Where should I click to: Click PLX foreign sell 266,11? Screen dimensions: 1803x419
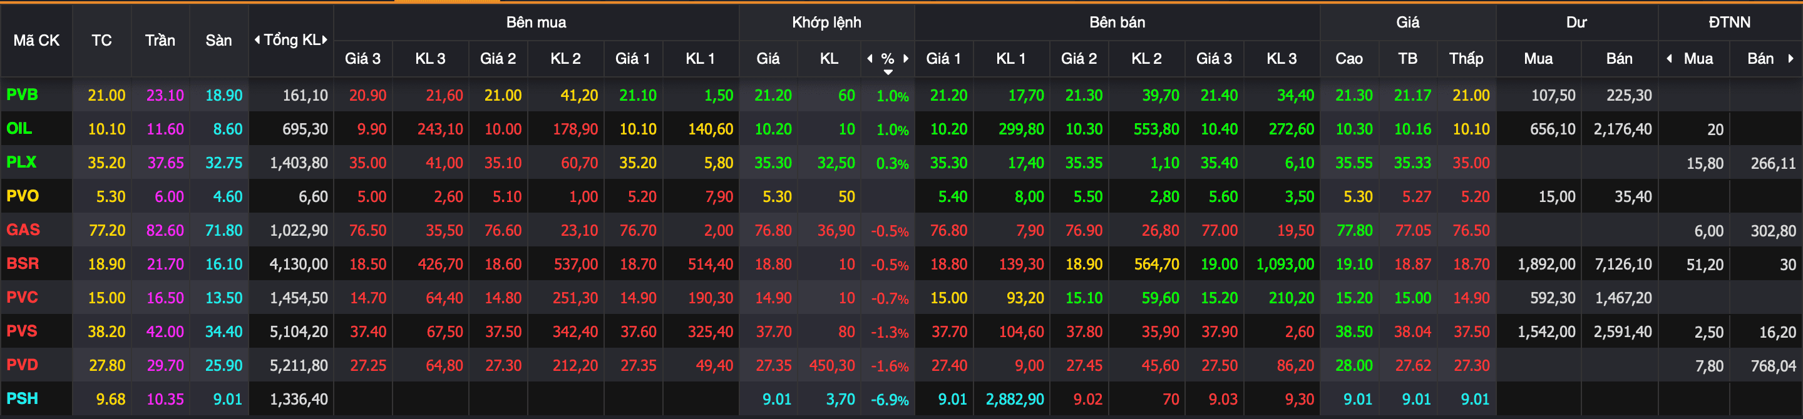coord(1773,164)
